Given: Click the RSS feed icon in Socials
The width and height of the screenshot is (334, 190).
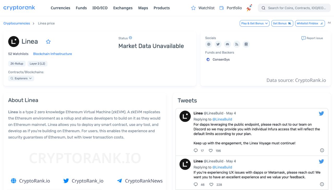Looking at the screenshot, I should click(237, 44).
